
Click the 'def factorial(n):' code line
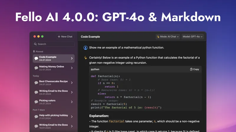(x=105, y=76)
